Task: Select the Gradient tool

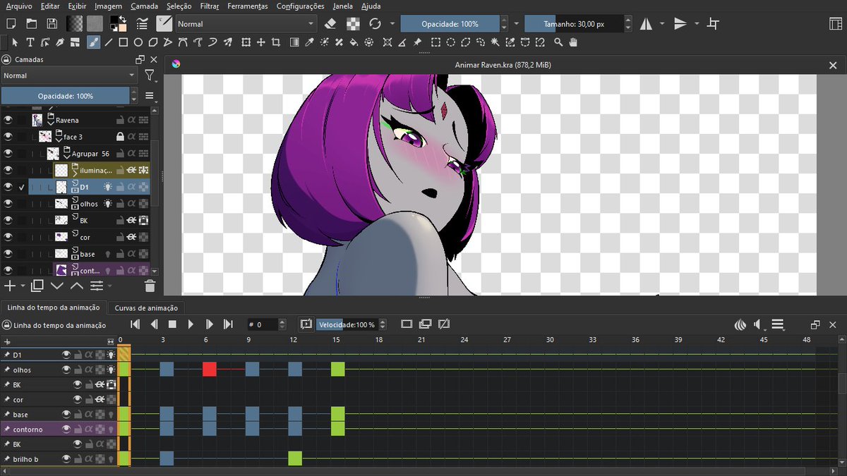Action: pyautogui.click(x=294, y=42)
